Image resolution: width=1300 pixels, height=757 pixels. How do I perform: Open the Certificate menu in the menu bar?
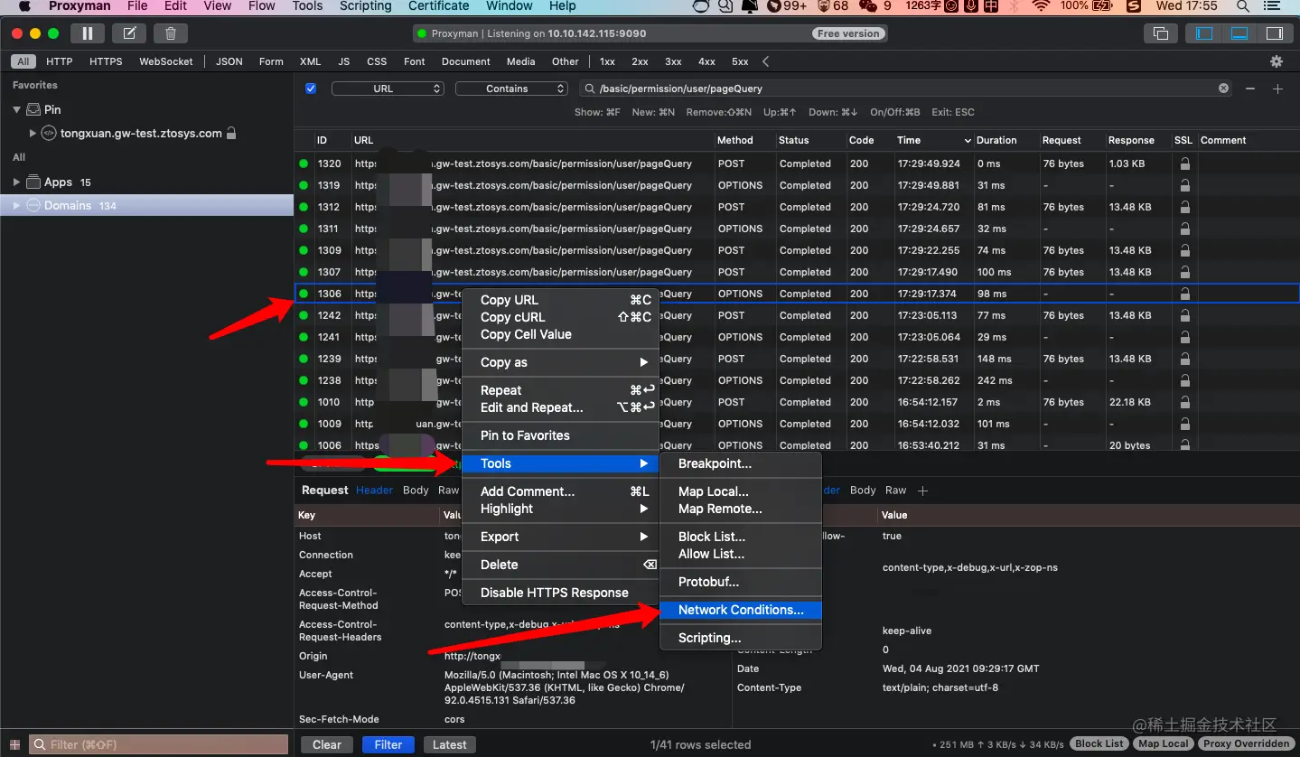(441, 6)
